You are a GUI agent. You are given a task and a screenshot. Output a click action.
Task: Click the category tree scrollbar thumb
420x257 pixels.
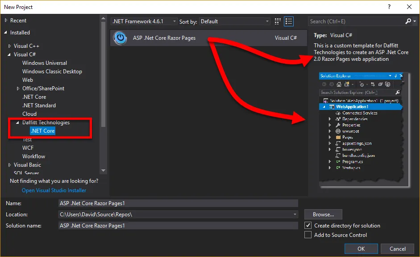[x=104, y=74]
